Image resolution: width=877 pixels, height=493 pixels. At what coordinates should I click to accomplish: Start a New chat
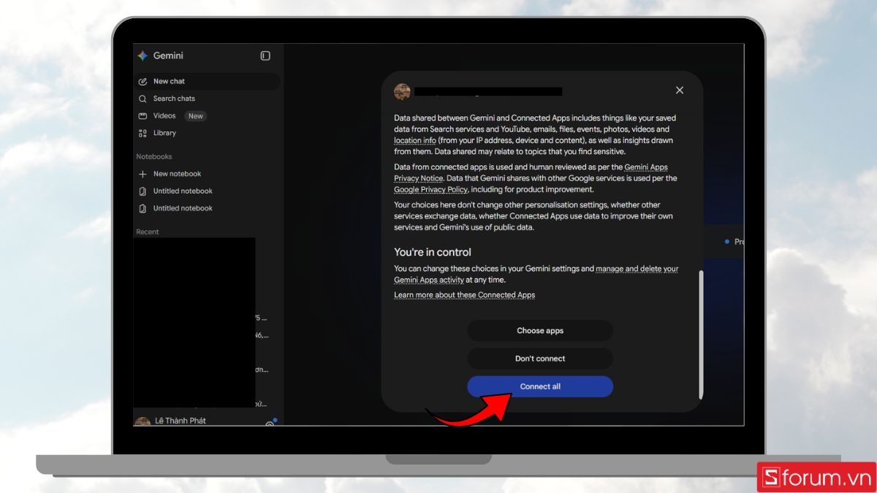point(208,81)
